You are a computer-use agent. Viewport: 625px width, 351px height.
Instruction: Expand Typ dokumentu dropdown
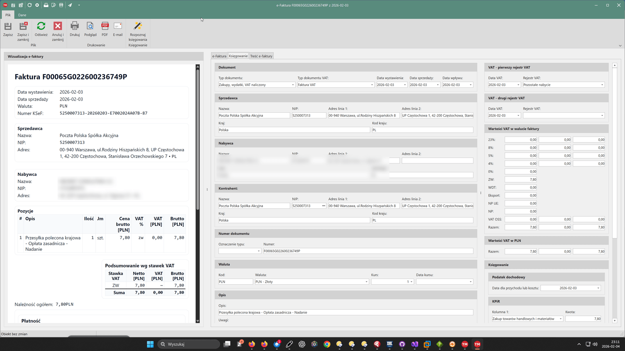pyautogui.click(x=293, y=85)
